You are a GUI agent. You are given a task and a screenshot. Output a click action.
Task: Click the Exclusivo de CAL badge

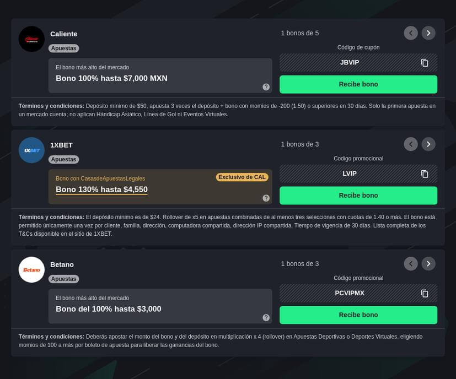[242, 177]
